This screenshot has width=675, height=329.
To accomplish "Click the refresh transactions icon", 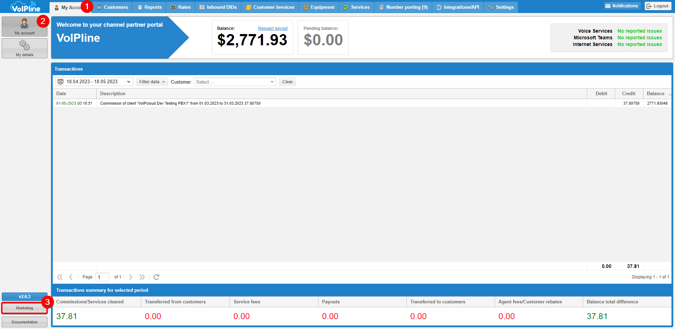I will point(156,277).
